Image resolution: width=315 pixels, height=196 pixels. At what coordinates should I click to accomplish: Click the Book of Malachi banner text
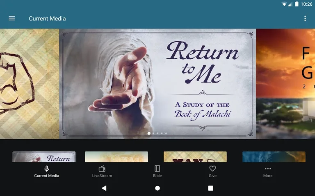click(203, 114)
